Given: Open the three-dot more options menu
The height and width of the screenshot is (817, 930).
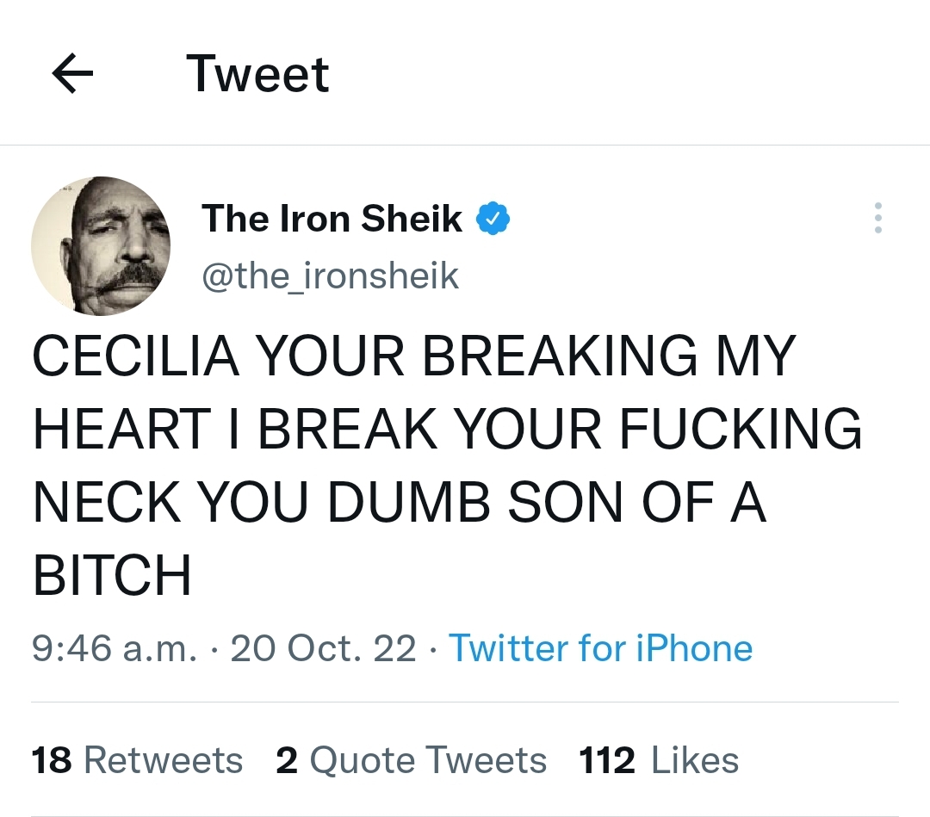Looking at the screenshot, I should click(877, 219).
